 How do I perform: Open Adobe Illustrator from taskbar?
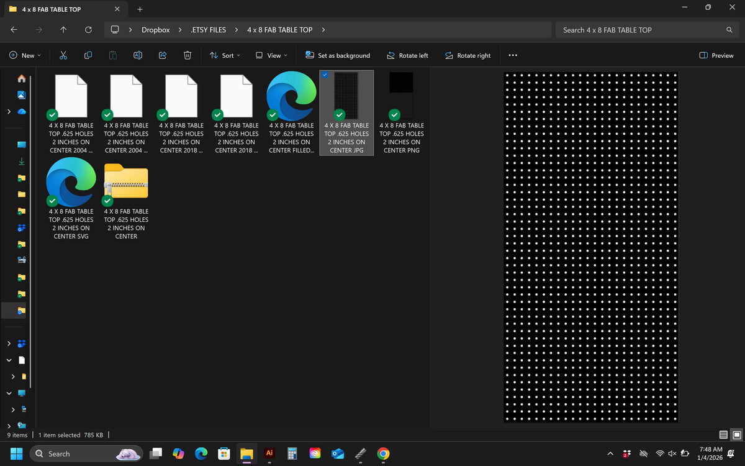point(269,454)
